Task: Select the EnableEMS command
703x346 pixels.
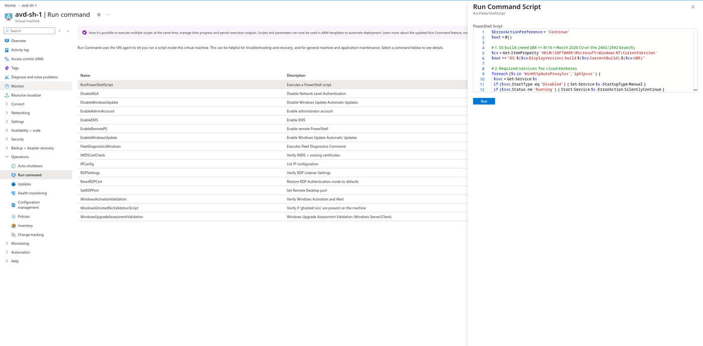Action: [x=272, y=120]
